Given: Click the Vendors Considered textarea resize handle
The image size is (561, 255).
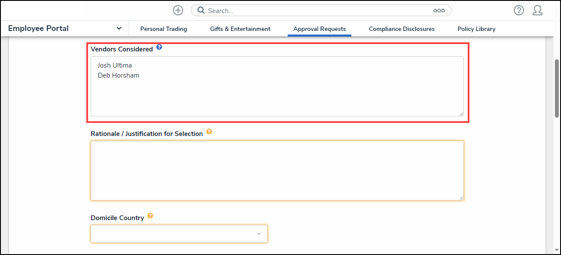Looking at the screenshot, I should click(461, 114).
